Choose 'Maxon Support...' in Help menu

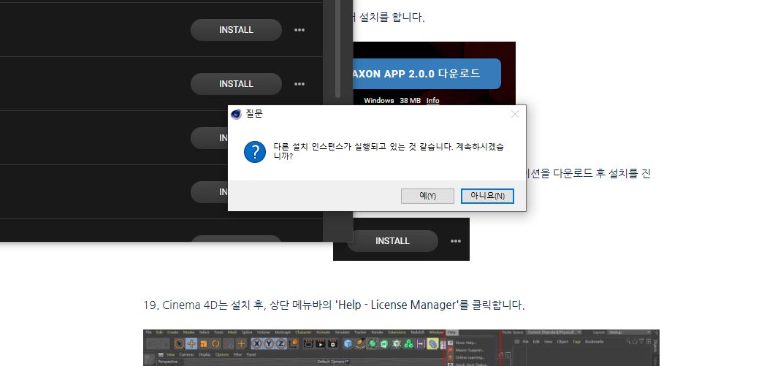470,350
